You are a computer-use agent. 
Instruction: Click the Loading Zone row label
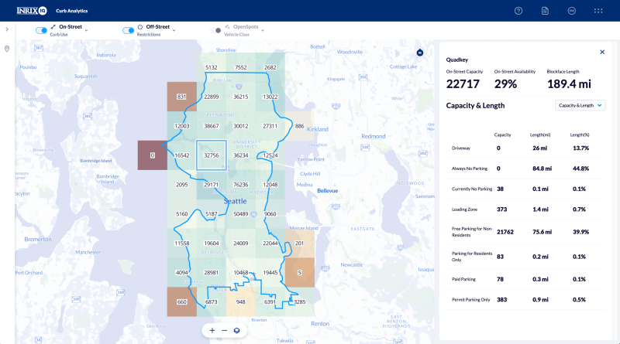point(464,209)
